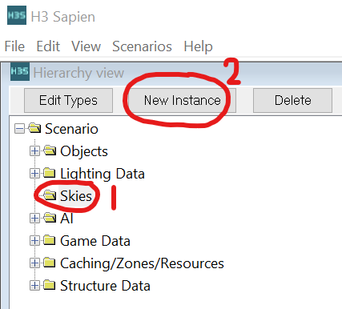Expand the Objects tree node
The height and width of the screenshot is (309, 342).
click(34, 151)
